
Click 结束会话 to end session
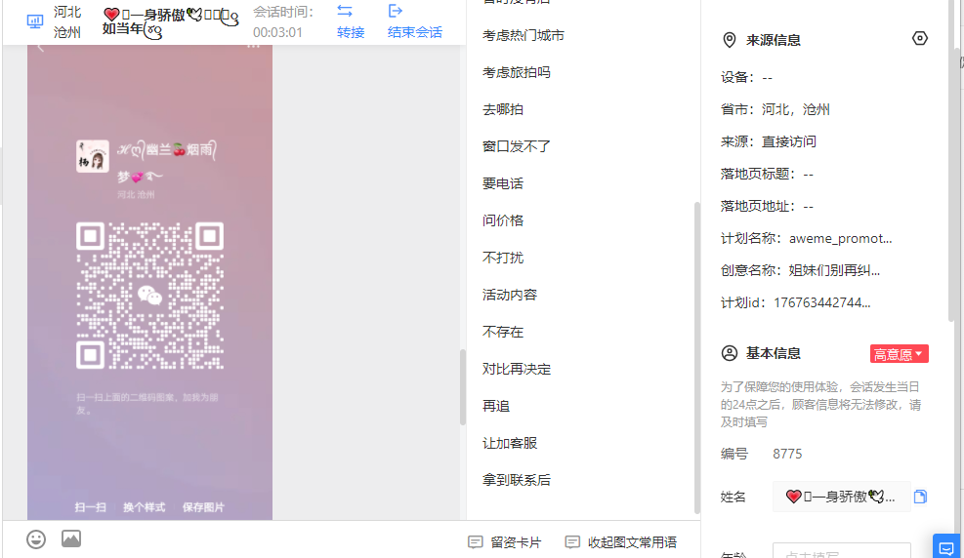click(415, 32)
